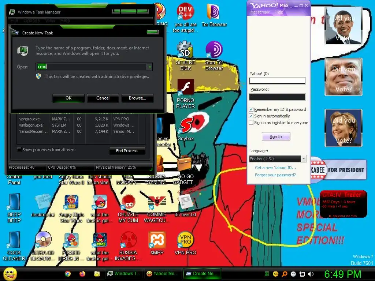Click the magnifier tray icon

pyautogui.click(x=284, y=274)
